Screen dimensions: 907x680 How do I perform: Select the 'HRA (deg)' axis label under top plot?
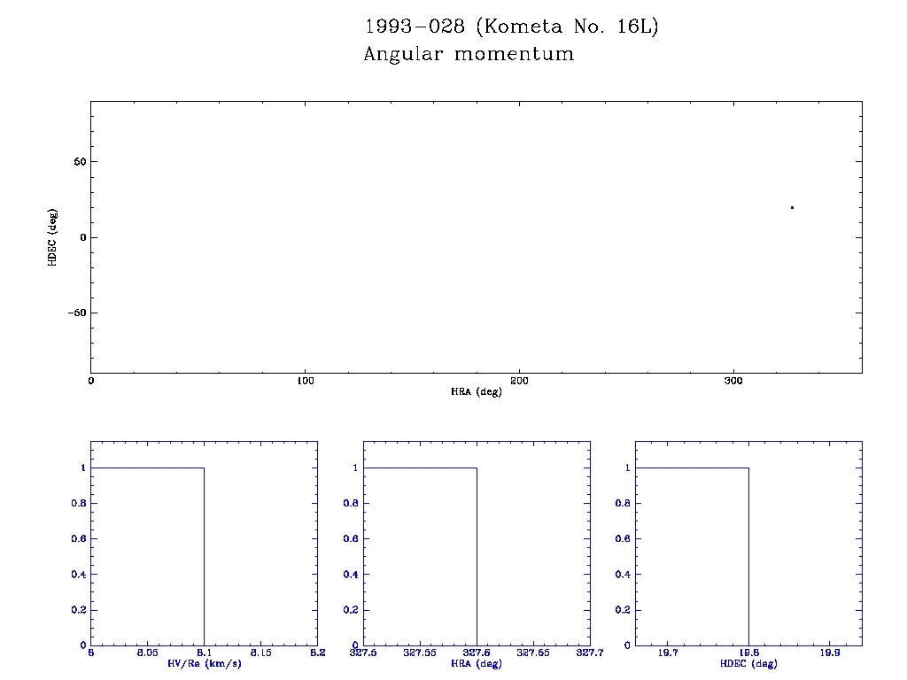click(477, 391)
